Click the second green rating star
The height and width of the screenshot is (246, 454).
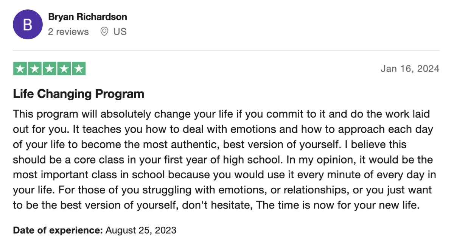click(x=35, y=69)
